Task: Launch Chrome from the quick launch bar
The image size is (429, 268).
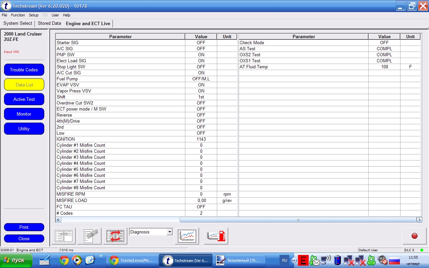Action: pyautogui.click(x=64, y=260)
